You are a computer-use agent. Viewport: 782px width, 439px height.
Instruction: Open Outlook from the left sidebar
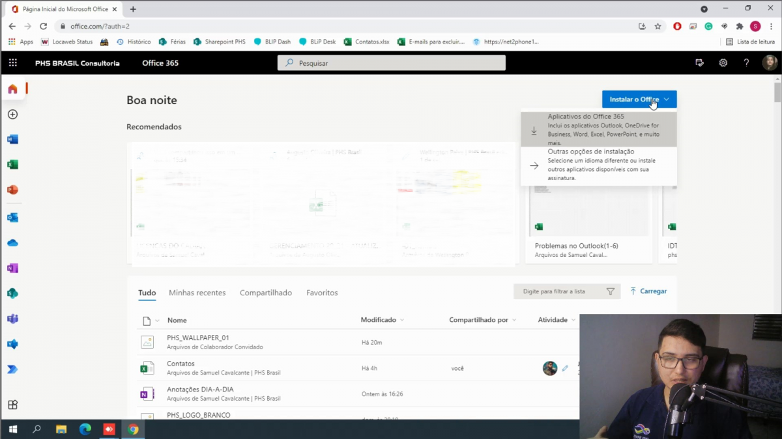(12, 217)
